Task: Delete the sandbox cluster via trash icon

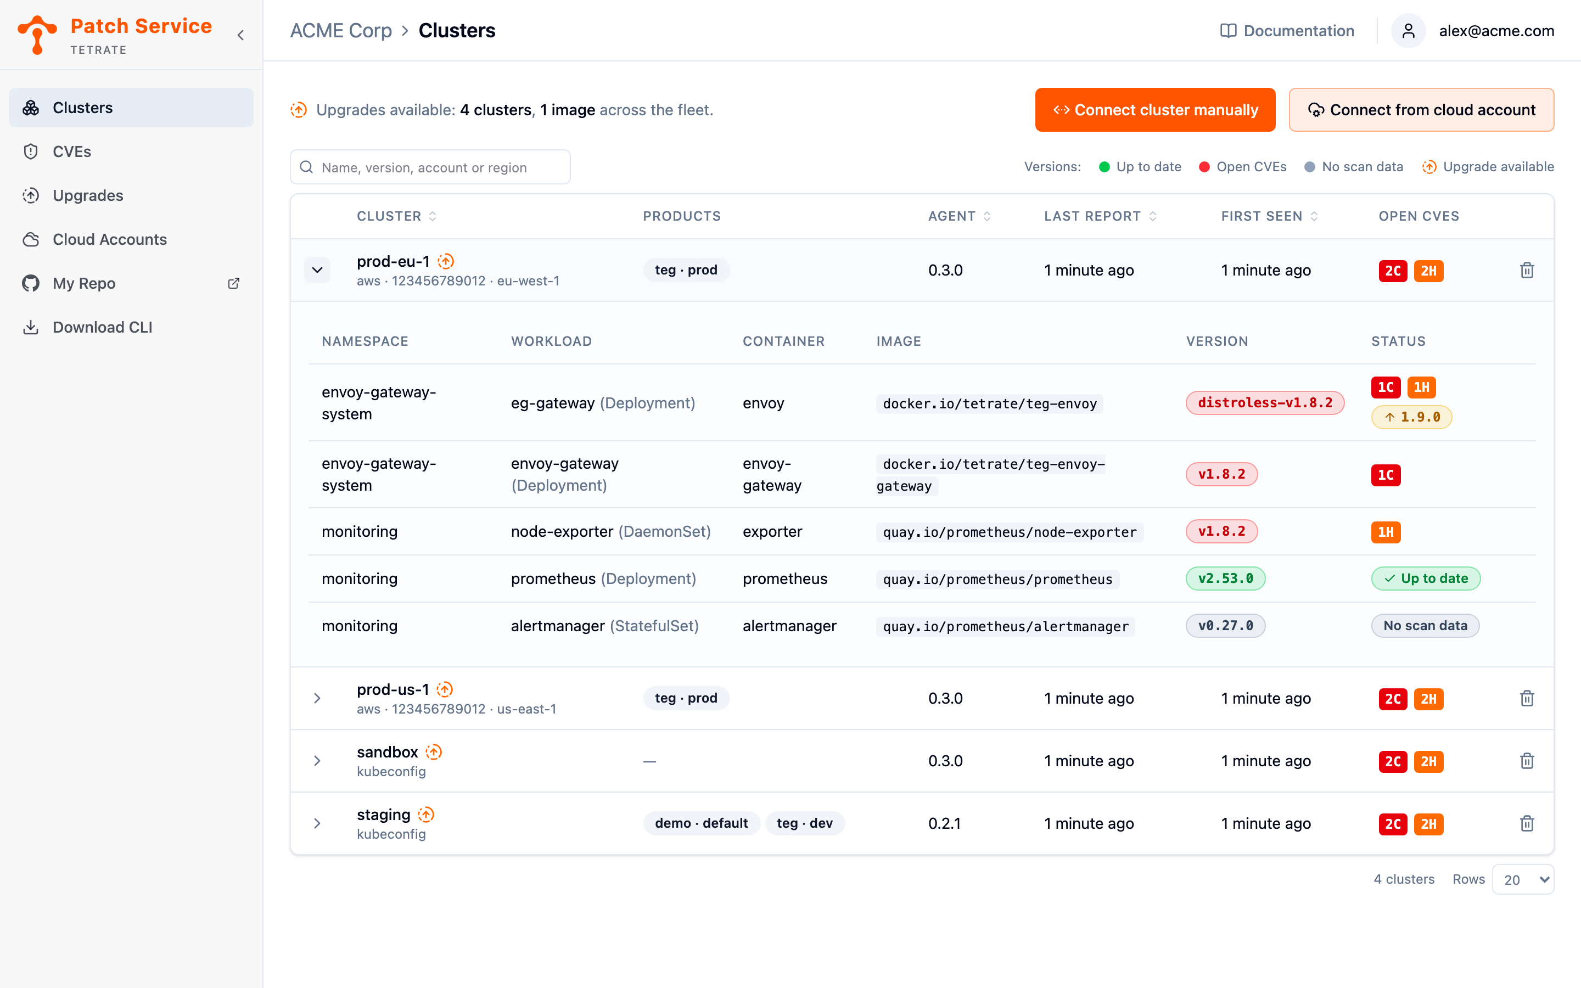Action: tap(1527, 761)
